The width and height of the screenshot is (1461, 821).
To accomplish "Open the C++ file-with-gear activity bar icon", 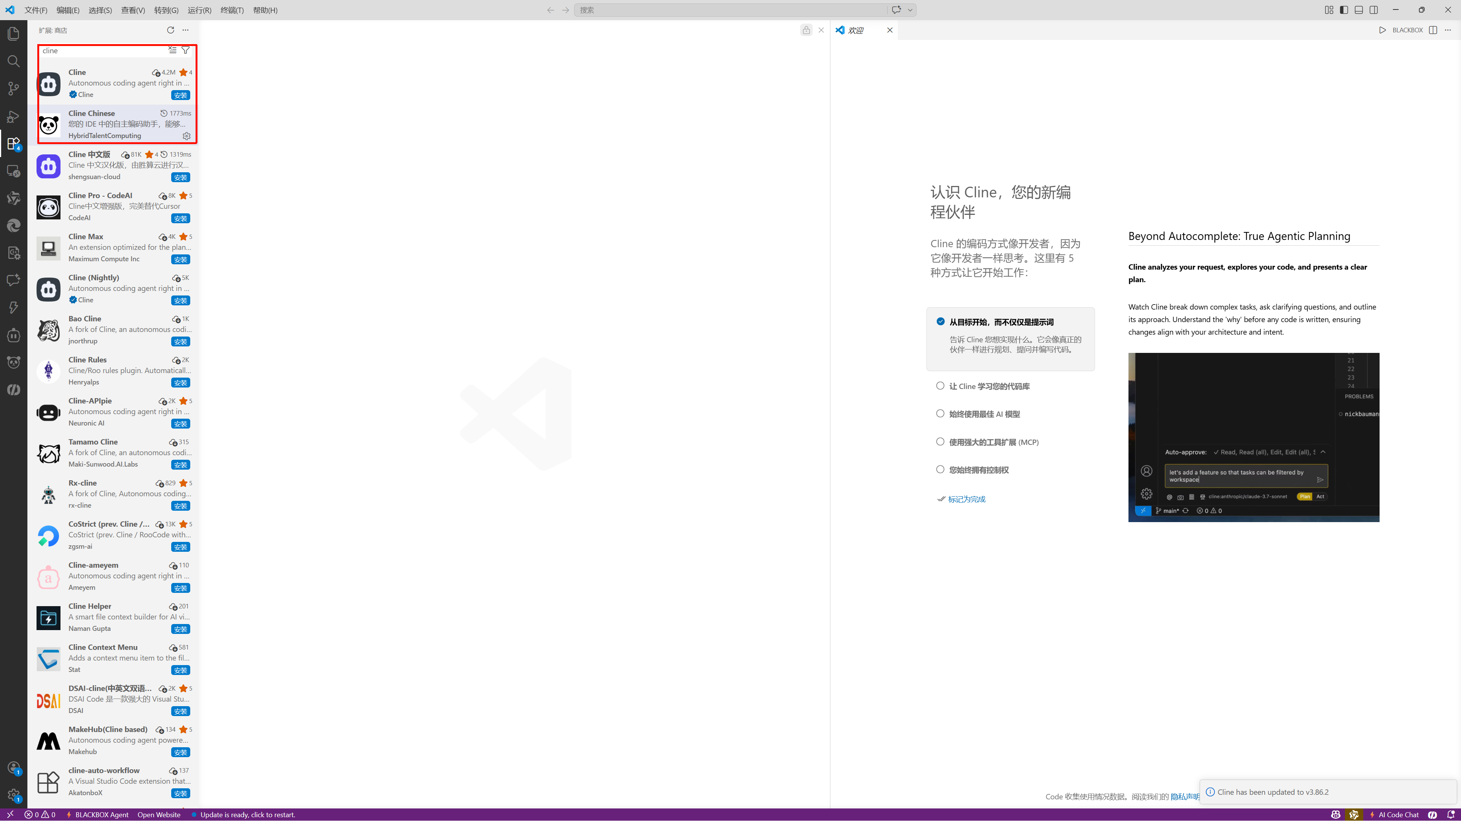I will point(14,253).
